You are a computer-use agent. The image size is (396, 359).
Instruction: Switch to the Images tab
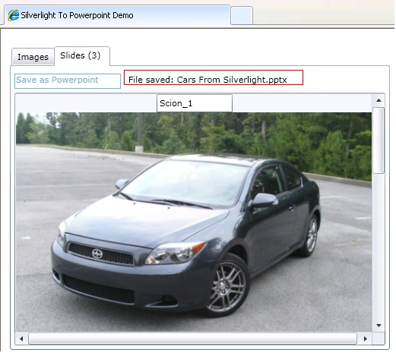(33, 57)
